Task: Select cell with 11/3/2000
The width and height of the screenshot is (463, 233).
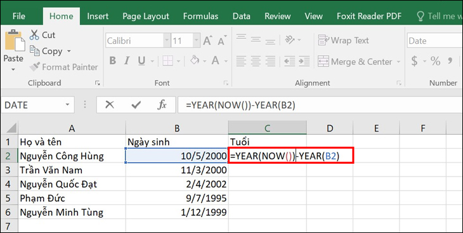Action: (x=177, y=170)
